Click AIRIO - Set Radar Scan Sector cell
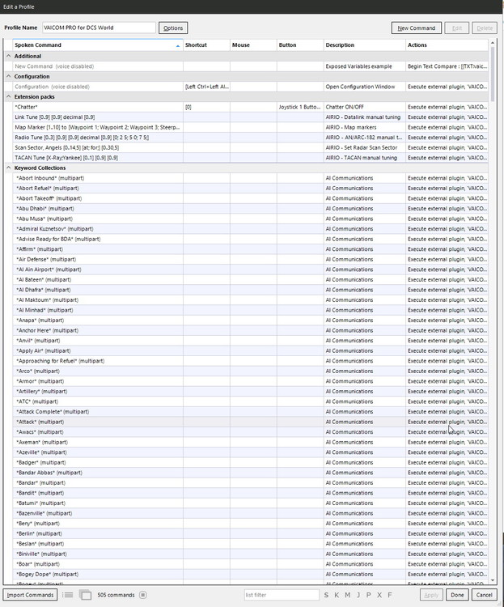 click(x=364, y=147)
